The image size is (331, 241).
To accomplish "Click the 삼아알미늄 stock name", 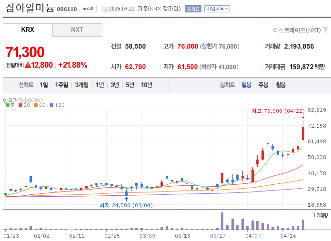I will tap(30, 8).
